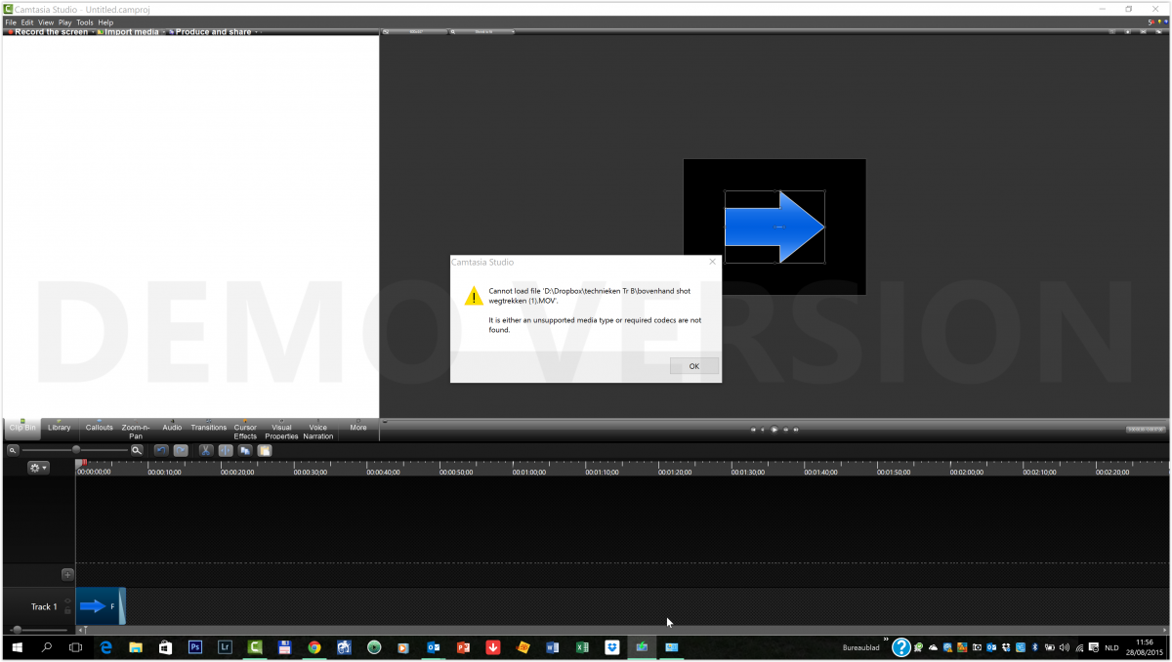Toggle the Track 1 lock icon
The width and height of the screenshot is (1172, 662).
point(67,611)
